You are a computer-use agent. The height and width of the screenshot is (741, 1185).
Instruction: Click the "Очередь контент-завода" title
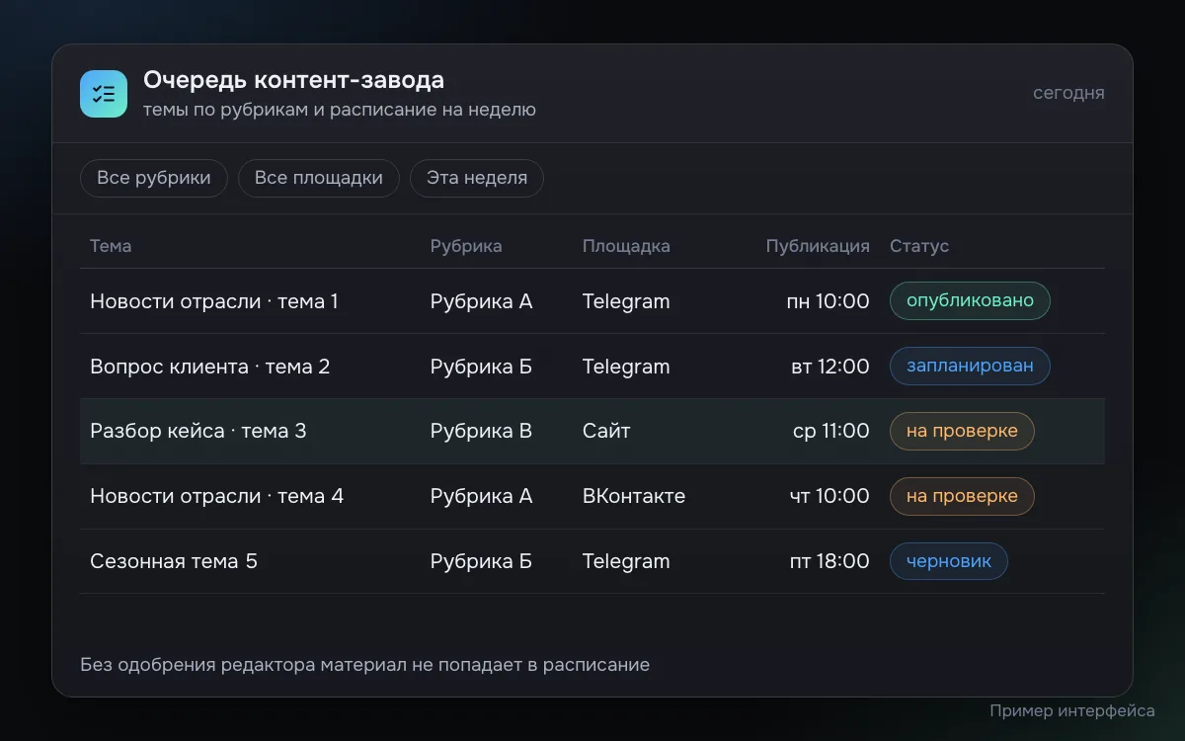tap(293, 80)
